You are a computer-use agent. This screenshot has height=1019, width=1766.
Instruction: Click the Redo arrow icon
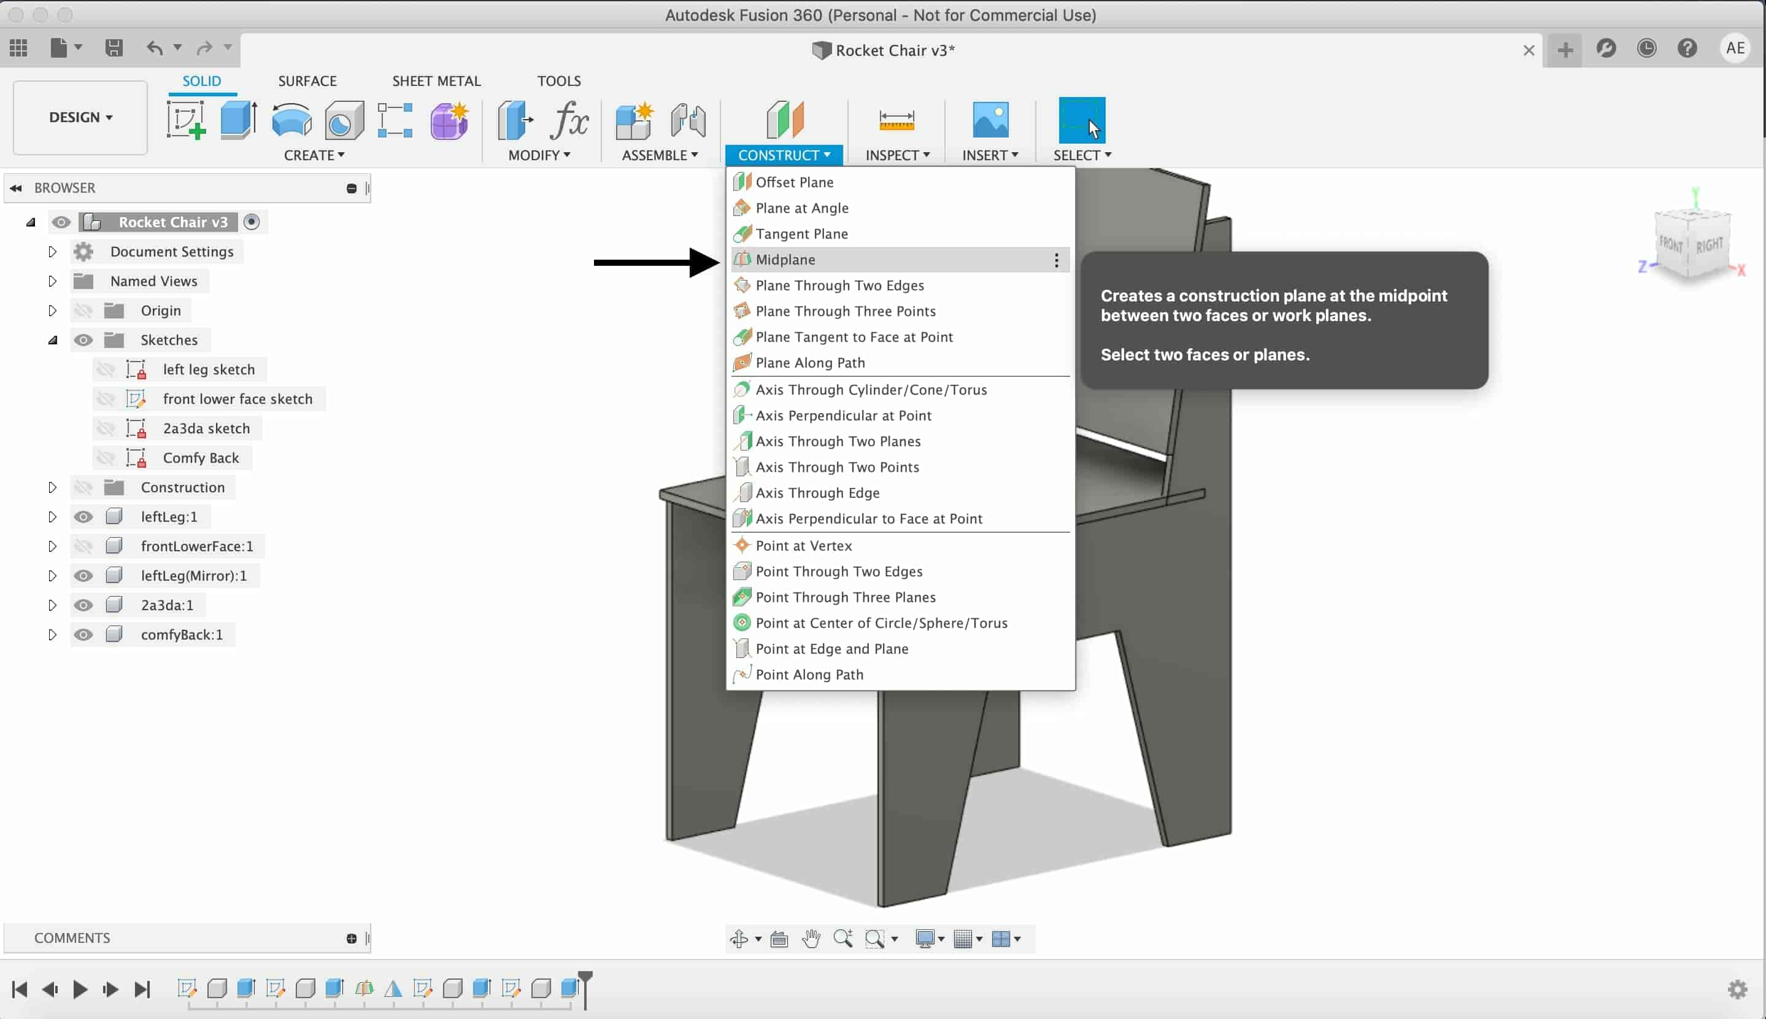coord(204,48)
